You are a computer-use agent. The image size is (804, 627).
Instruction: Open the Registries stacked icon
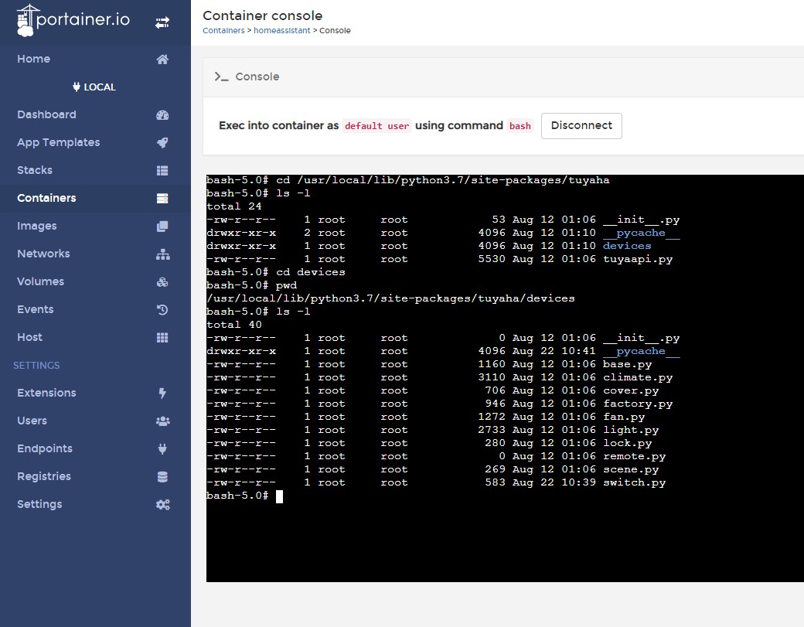click(x=162, y=476)
